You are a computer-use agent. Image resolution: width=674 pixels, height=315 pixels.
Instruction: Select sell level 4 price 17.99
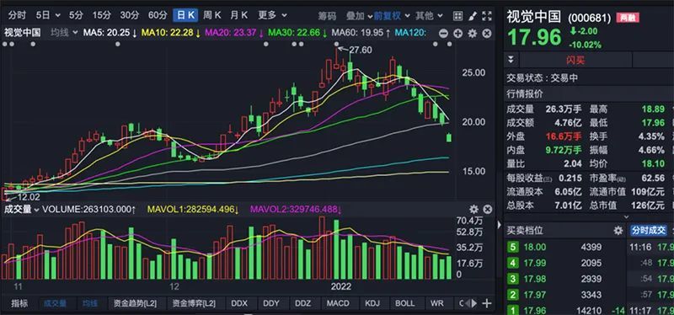(x=535, y=263)
